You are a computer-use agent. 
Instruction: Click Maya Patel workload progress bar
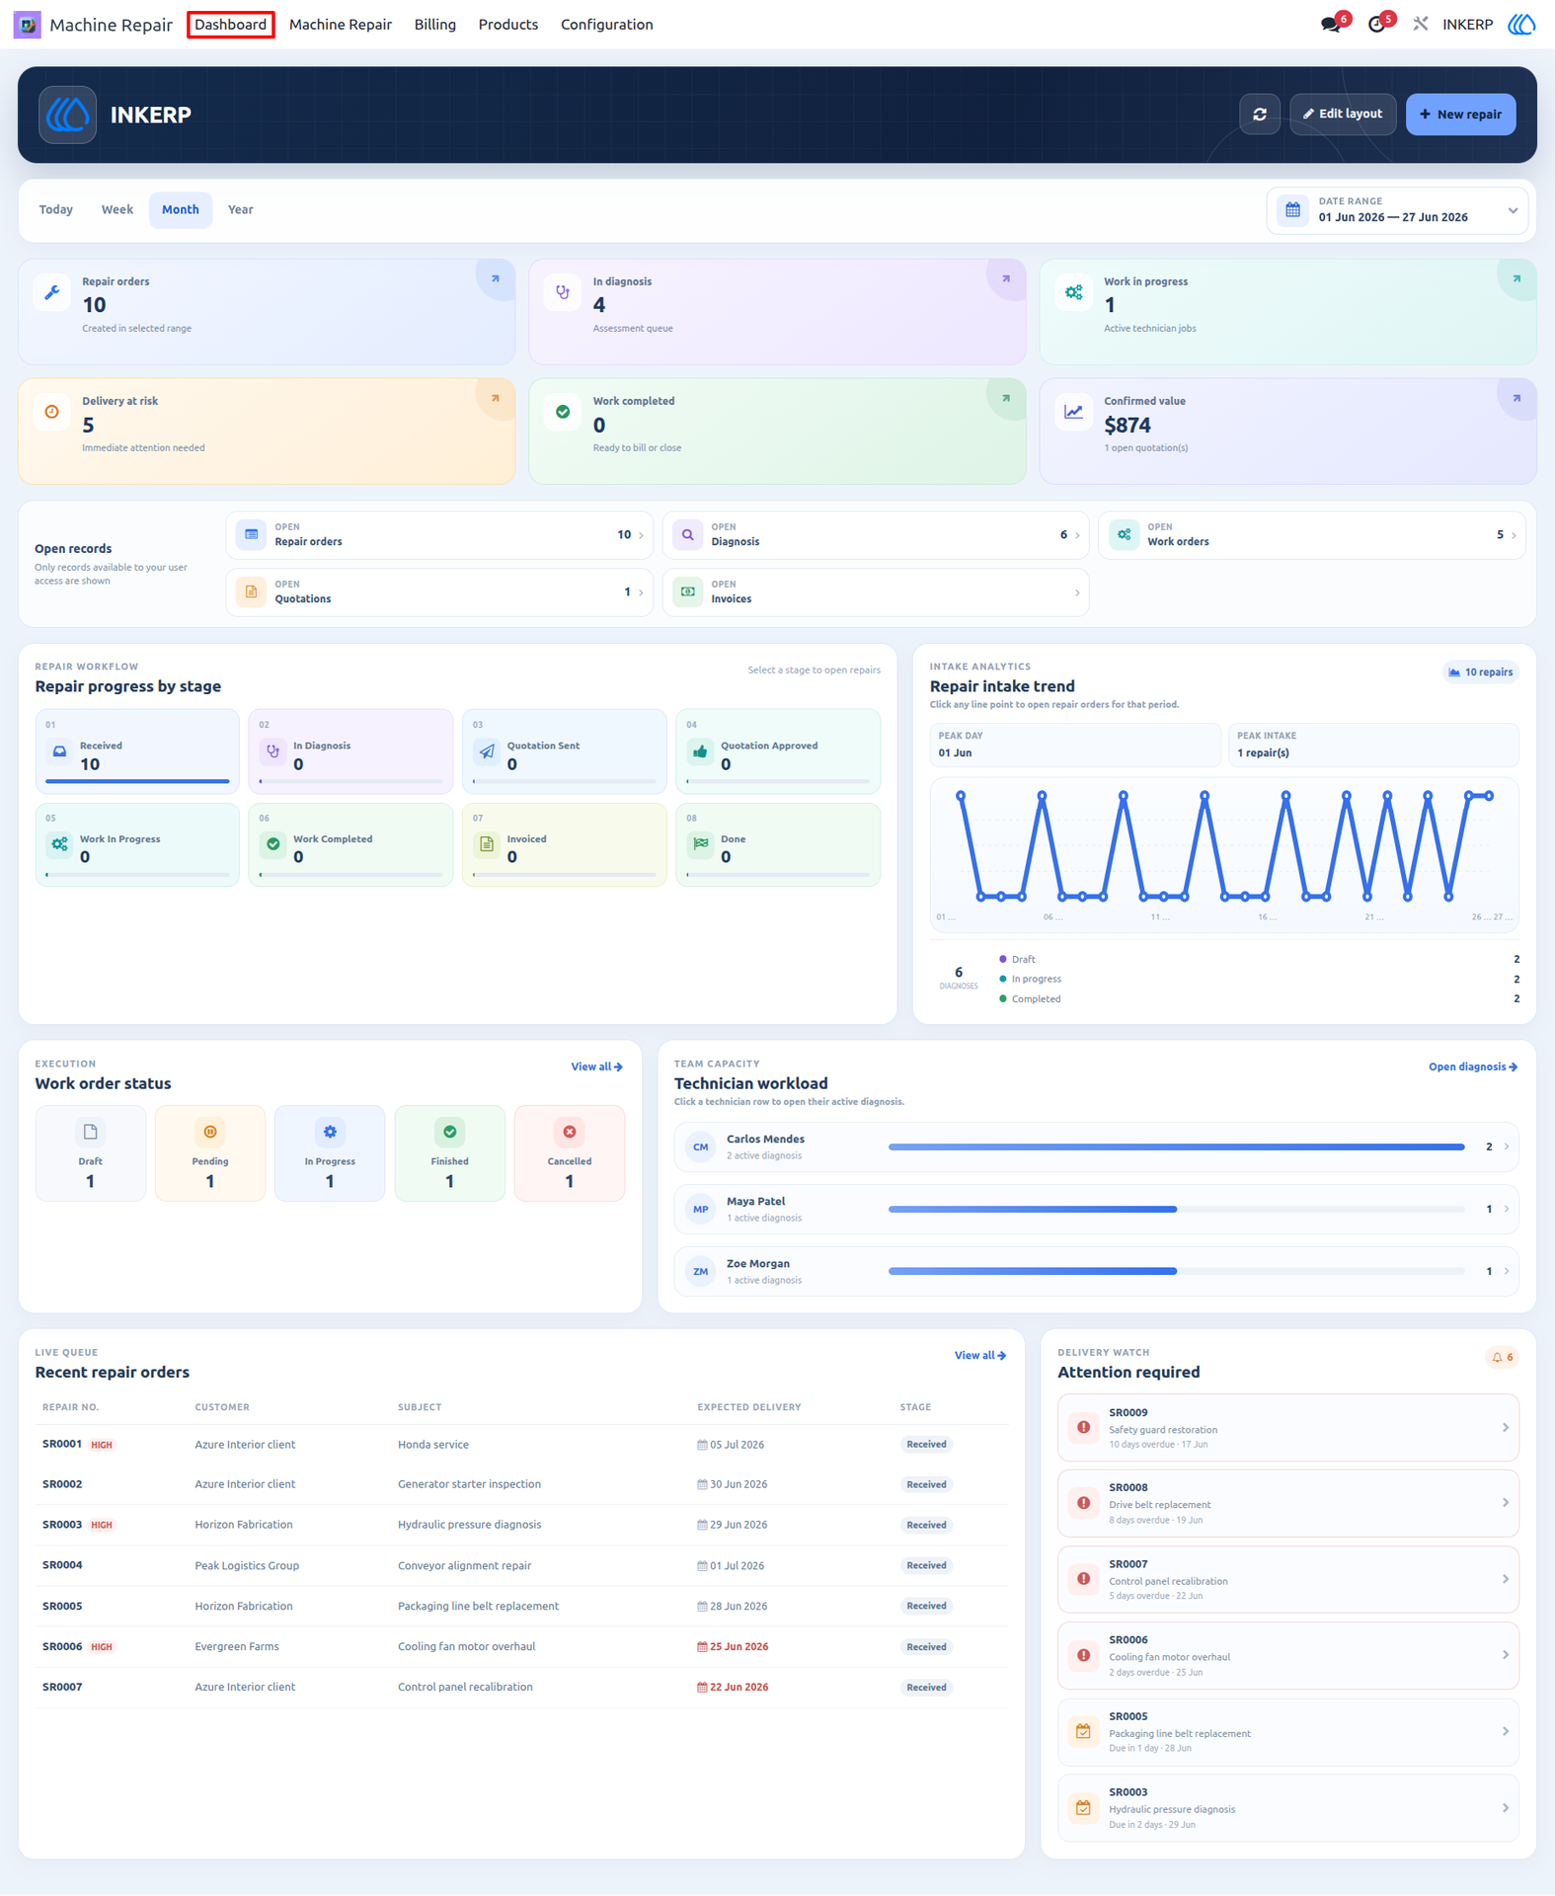click(1176, 1210)
